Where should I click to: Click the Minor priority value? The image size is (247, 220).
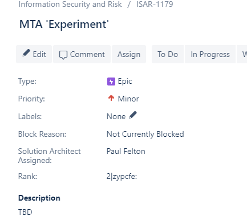pyautogui.click(x=128, y=99)
